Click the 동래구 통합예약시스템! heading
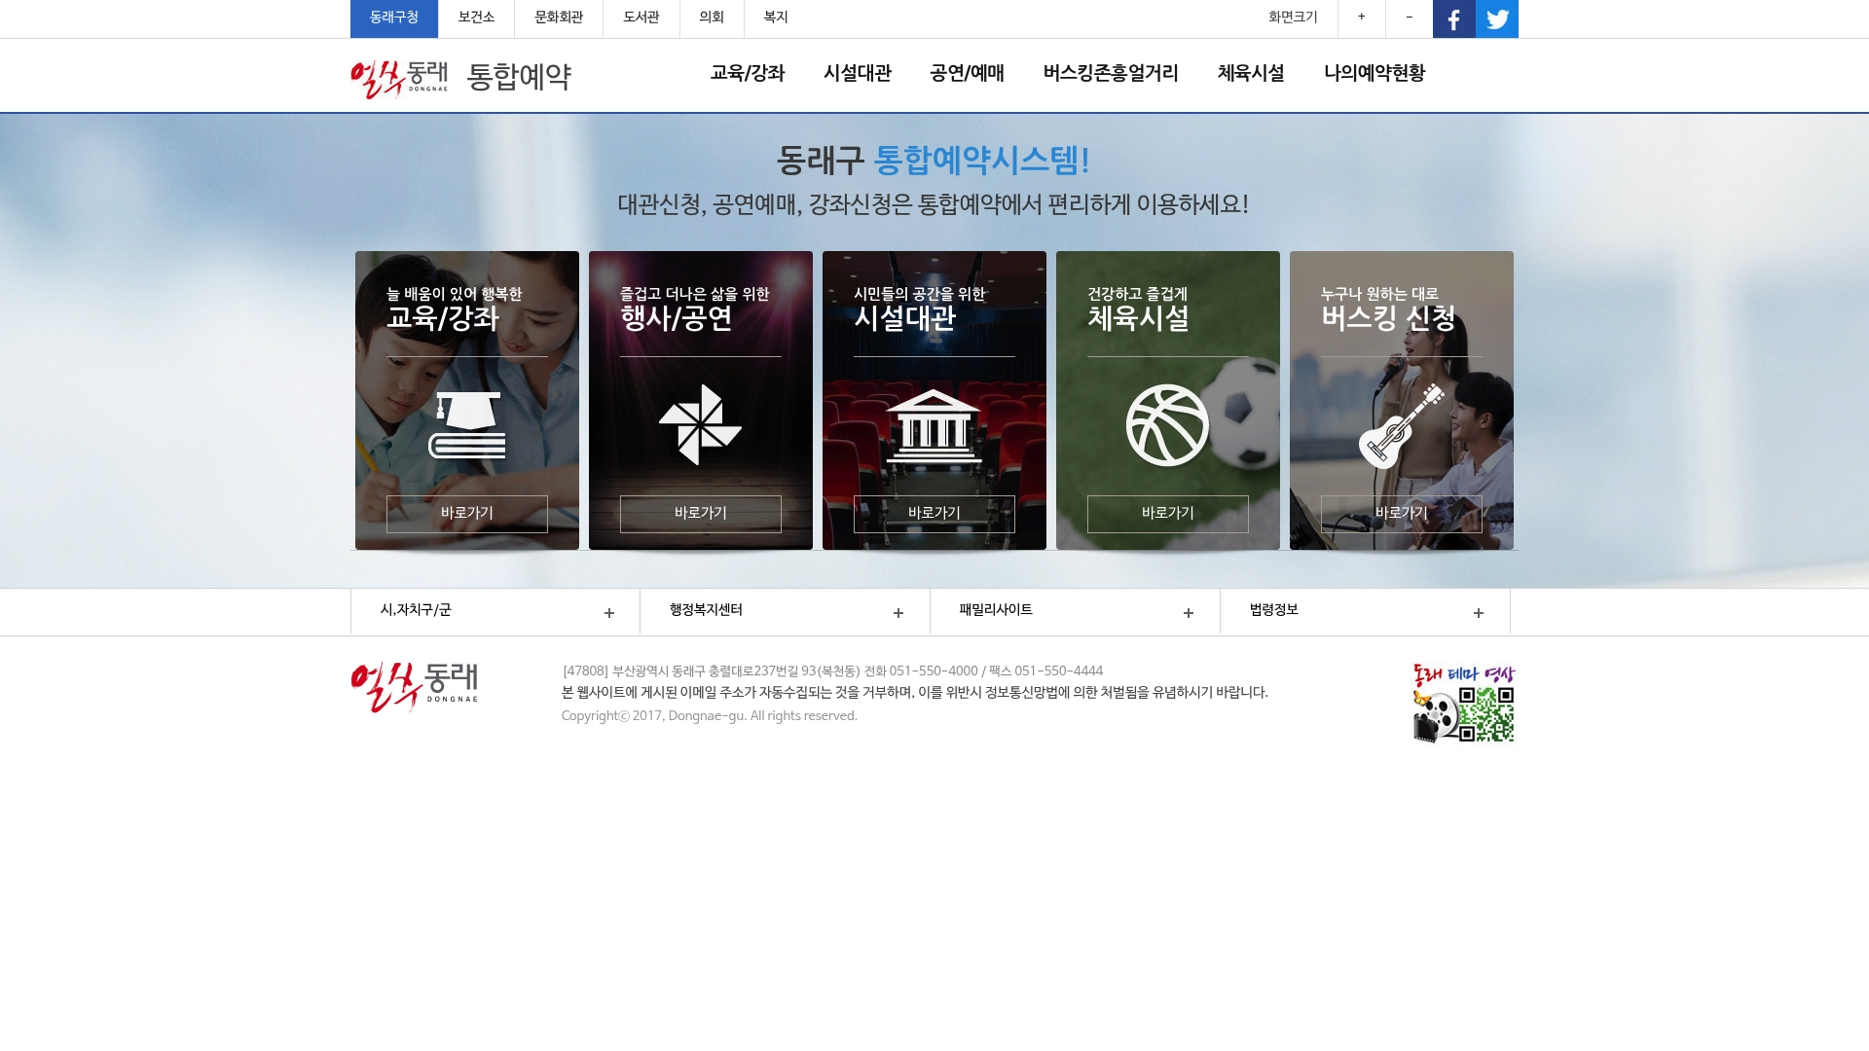This screenshot has width=1869, height=1051. (933, 161)
